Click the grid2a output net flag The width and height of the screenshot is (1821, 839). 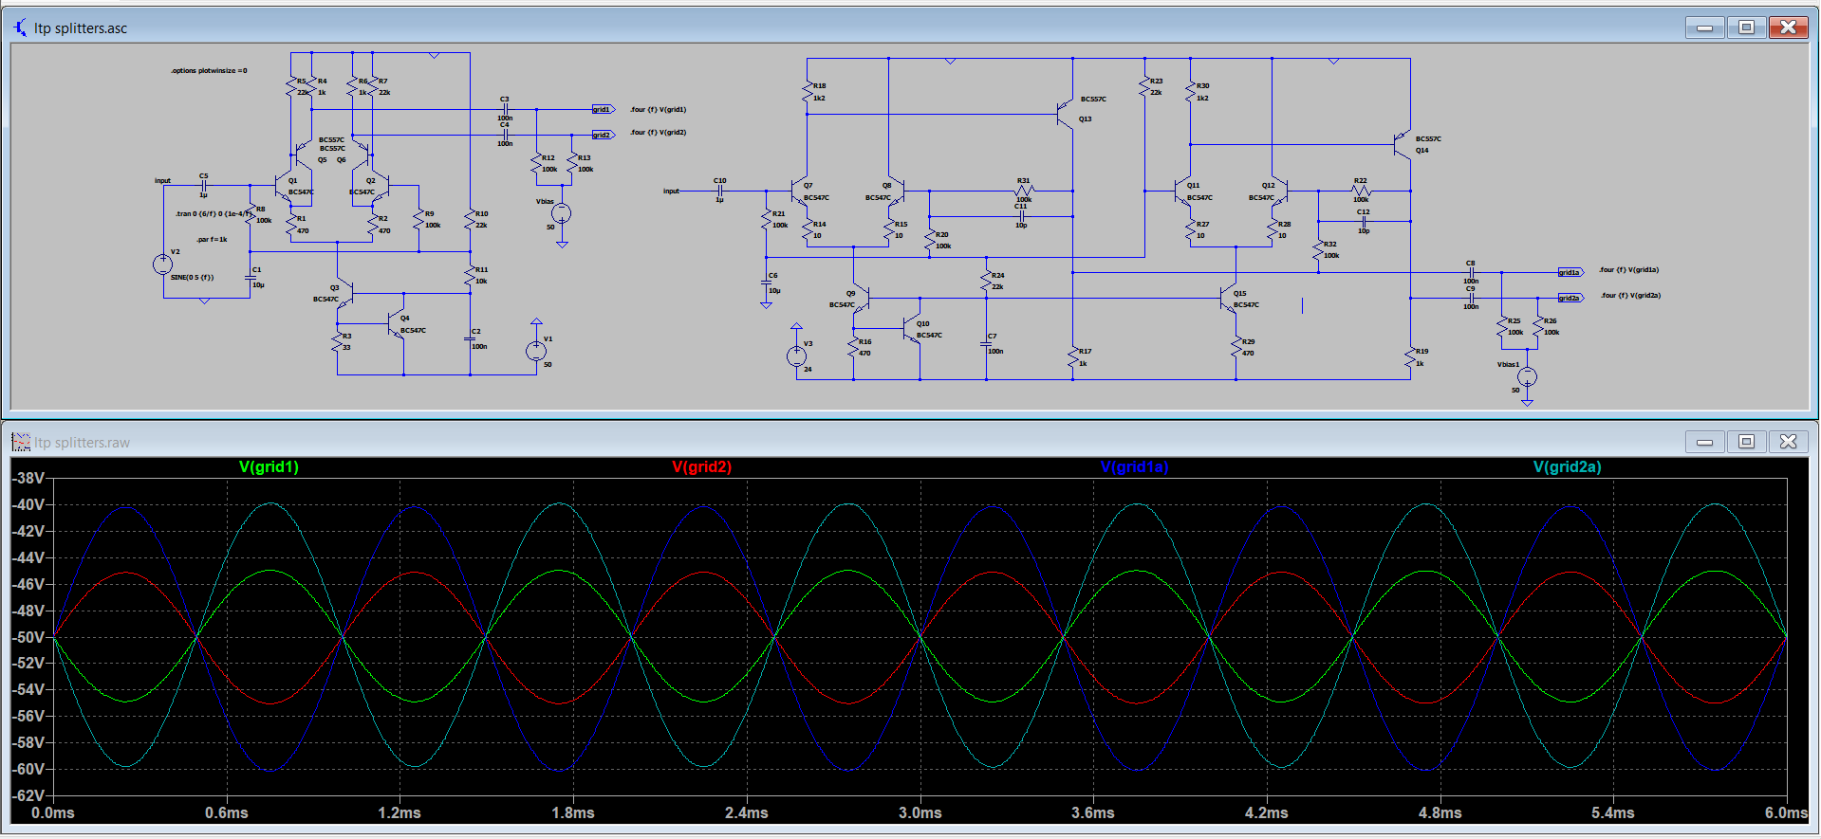coord(1570,298)
